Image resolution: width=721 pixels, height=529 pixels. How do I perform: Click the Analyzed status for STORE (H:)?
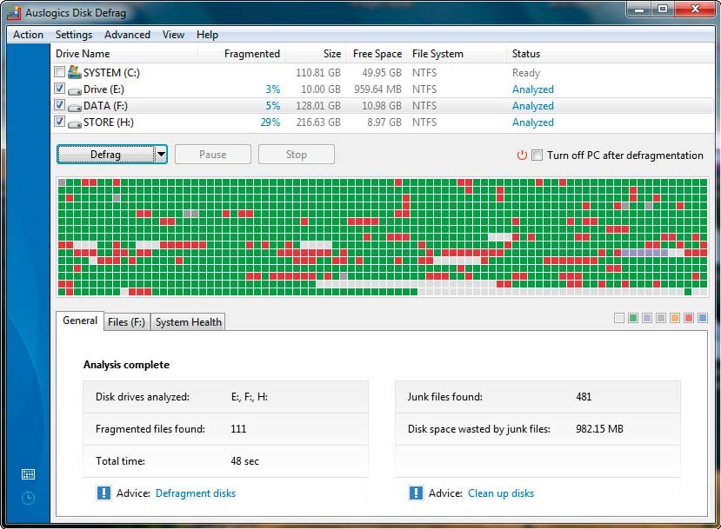coord(533,122)
